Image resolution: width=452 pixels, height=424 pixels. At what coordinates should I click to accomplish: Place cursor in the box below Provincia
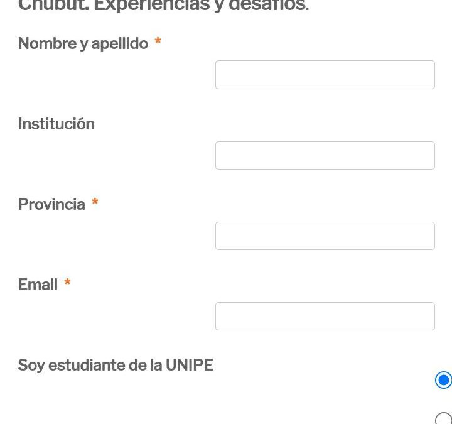tap(325, 236)
